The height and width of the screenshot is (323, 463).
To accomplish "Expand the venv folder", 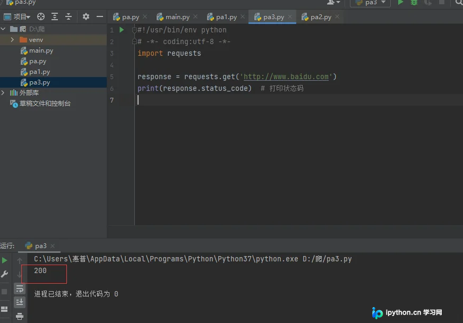I will [12, 40].
